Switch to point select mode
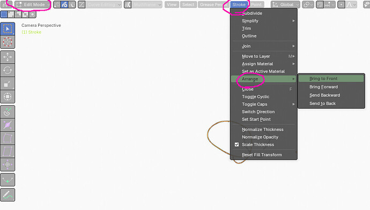 point(57,4)
